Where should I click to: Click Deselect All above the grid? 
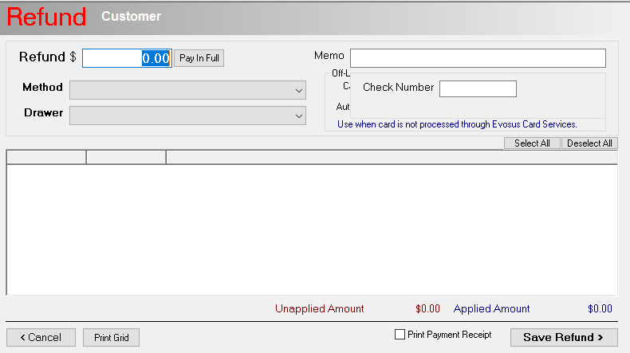tap(589, 143)
